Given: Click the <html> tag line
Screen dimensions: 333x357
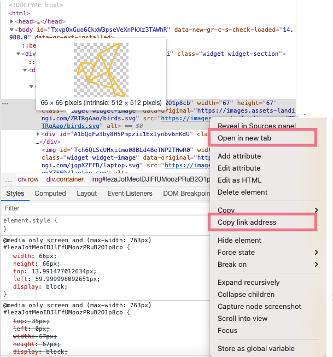Looking at the screenshot, I should tap(19, 13).
